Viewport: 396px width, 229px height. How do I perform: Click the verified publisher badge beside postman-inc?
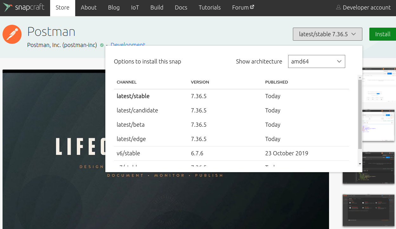[x=102, y=45]
